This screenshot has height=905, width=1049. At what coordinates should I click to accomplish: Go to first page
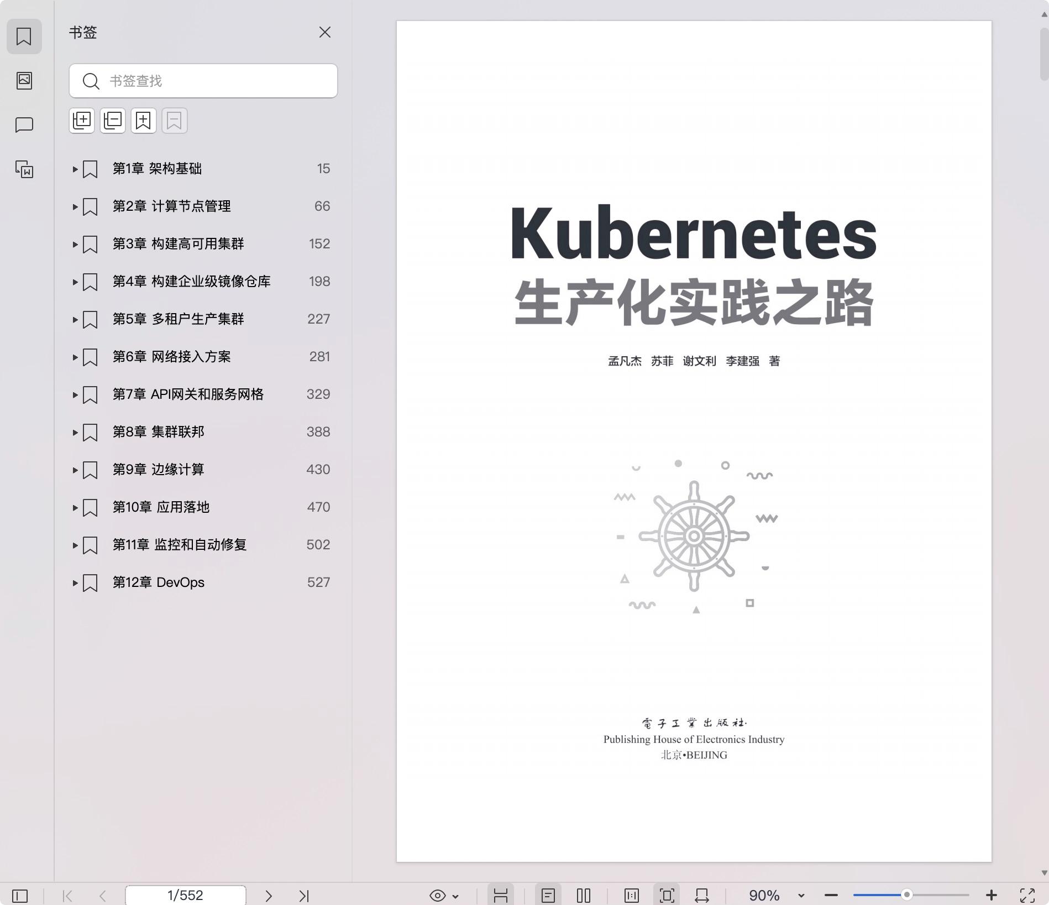[67, 896]
